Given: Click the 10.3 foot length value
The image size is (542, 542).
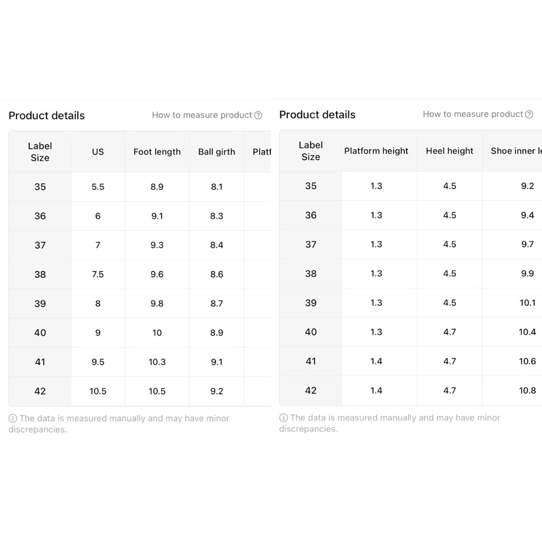Looking at the screenshot, I should (157, 362).
